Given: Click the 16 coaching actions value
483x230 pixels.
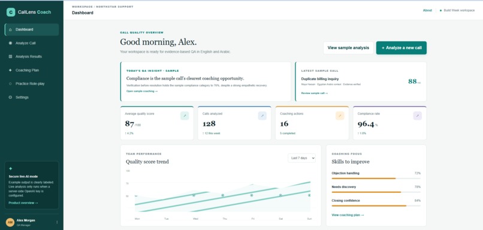Looking at the screenshot, I should point(284,124).
